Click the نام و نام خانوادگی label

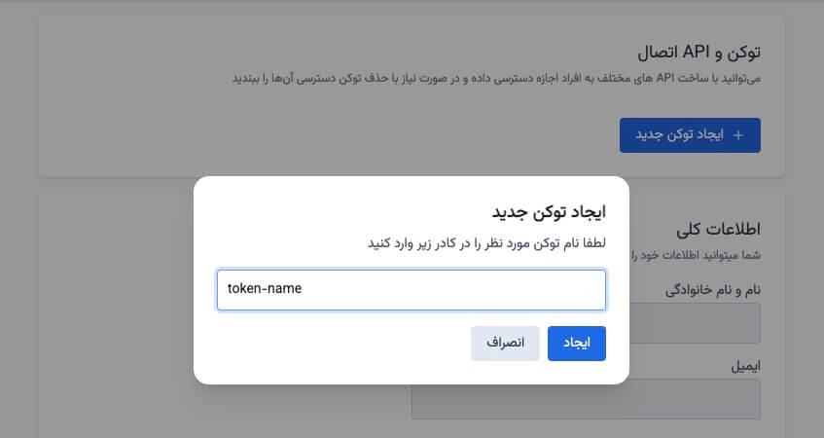click(711, 289)
